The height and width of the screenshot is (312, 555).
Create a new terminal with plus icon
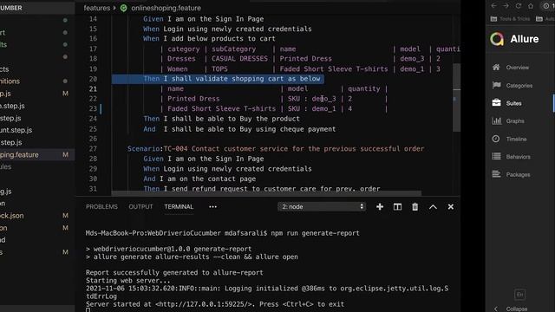coord(380,206)
